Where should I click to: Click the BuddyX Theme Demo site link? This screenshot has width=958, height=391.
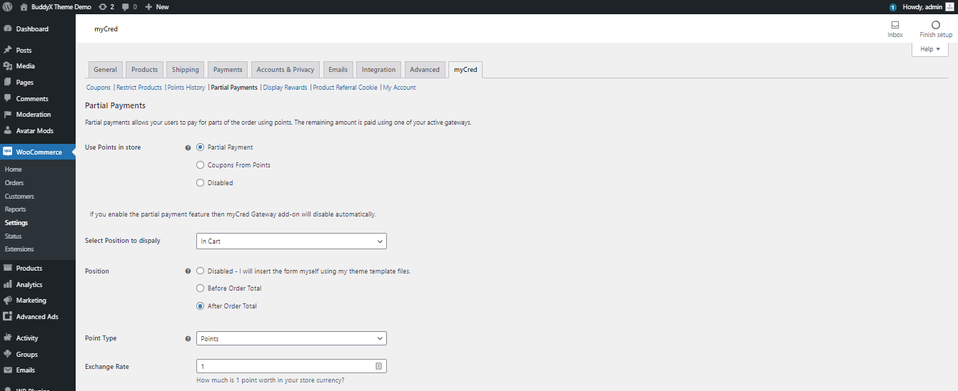click(56, 6)
